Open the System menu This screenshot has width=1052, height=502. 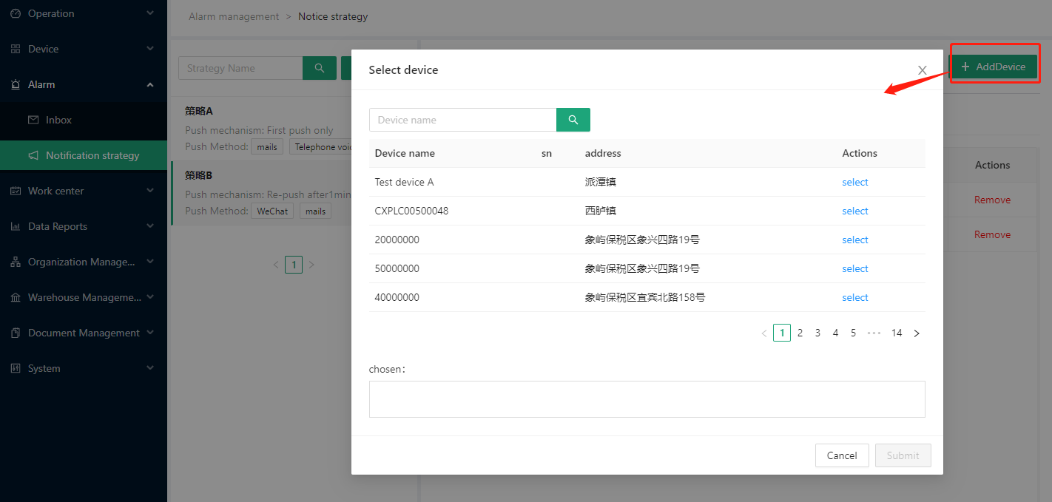pos(84,368)
